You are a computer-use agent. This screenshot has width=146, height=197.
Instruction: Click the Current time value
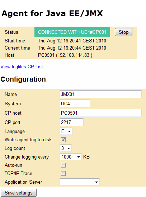point(72,48)
